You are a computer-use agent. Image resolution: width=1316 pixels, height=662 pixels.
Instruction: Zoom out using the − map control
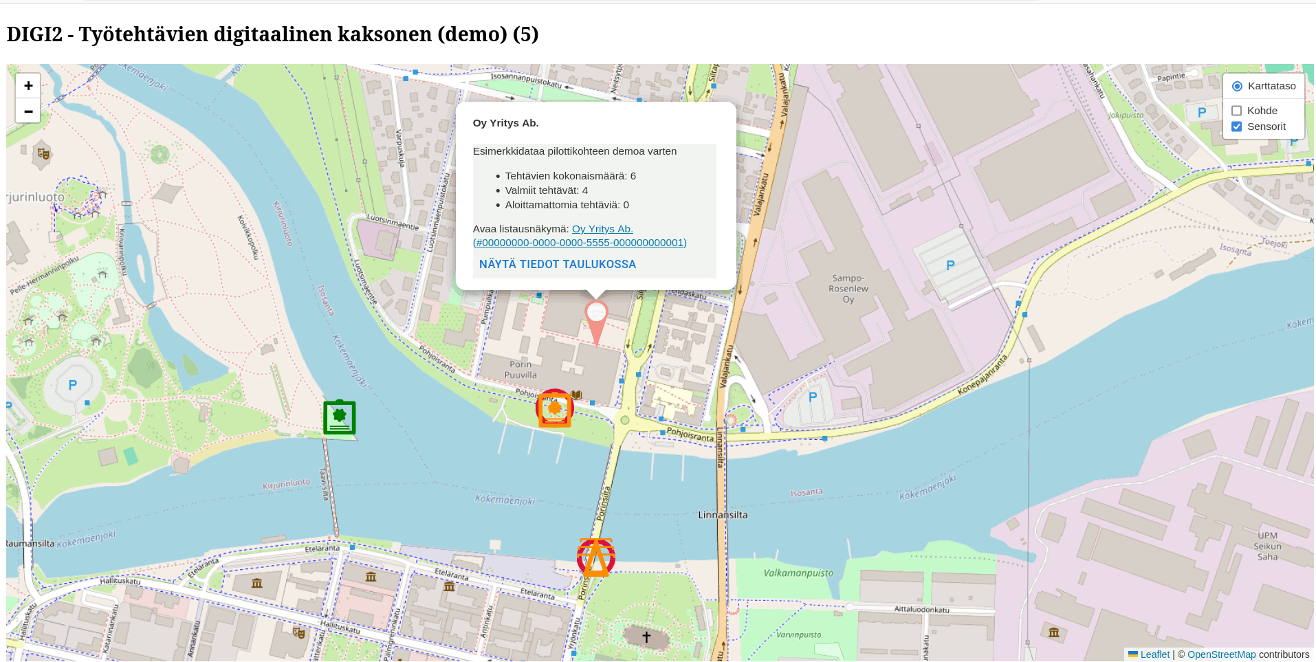point(28,111)
